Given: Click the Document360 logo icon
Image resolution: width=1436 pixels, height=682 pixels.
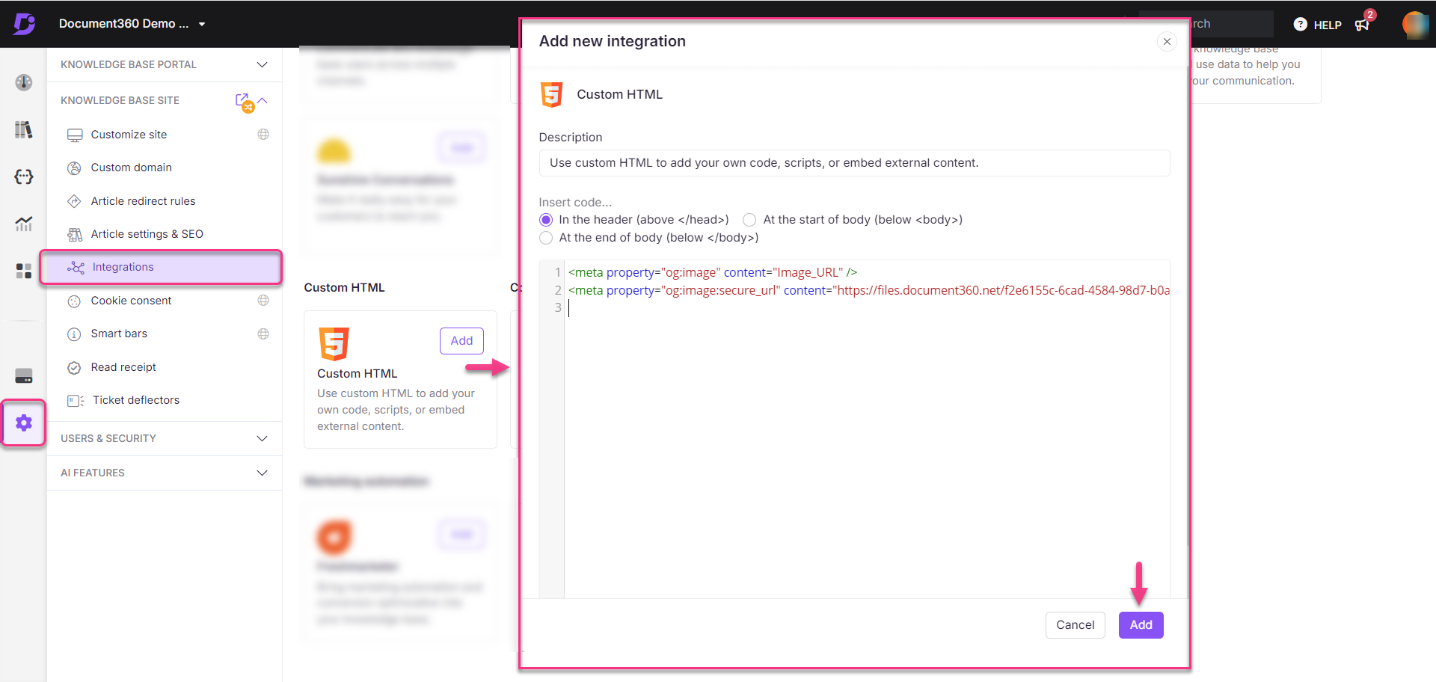Looking at the screenshot, I should pos(24,24).
